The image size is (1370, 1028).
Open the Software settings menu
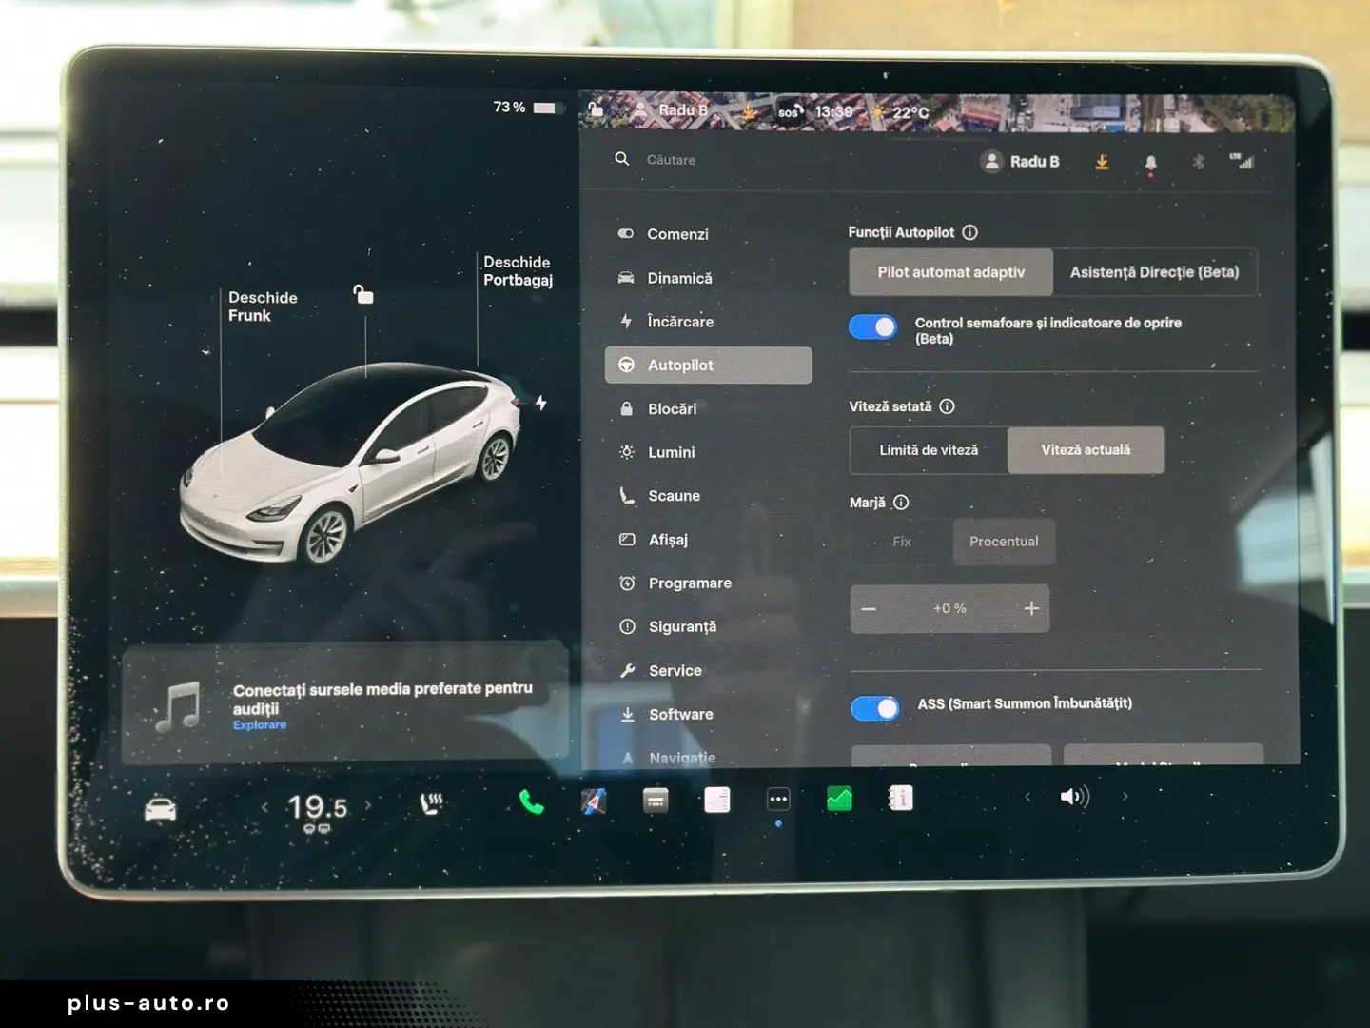coord(709,715)
